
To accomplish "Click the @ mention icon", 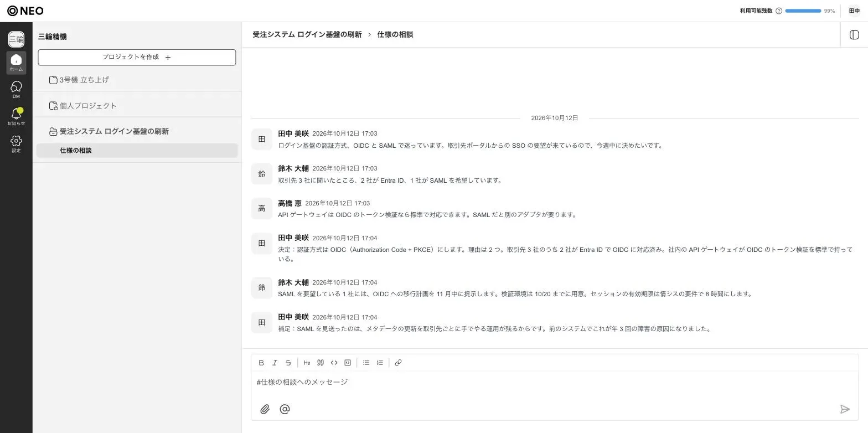I will [x=285, y=409].
